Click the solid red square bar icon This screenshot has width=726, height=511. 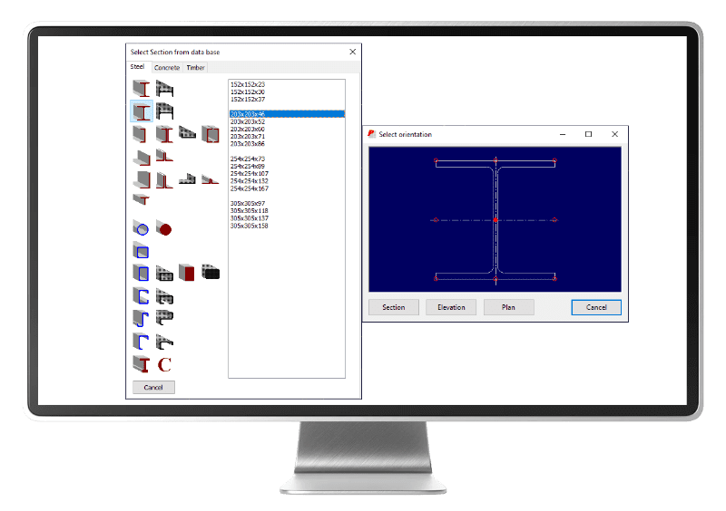click(x=187, y=272)
